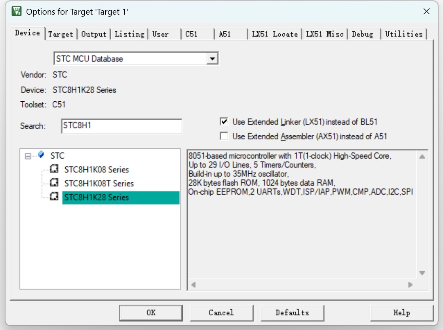The height and width of the screenshot is (330, 443).
Task: Open the Listing tab
Action: (129, 34)
